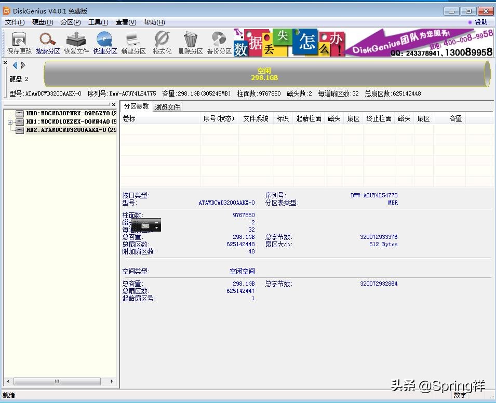Open the View (查看) menu
Viewport: 496px width, 403px height.
[x=126, y=22]
